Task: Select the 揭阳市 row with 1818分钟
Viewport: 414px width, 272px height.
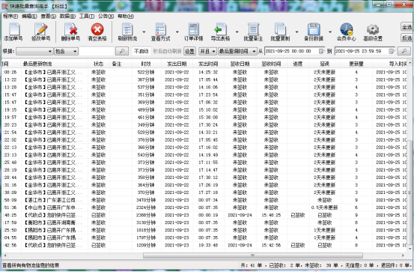Action: coord(204,230)
